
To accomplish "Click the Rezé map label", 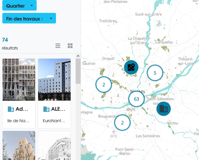I will [131, 109].
